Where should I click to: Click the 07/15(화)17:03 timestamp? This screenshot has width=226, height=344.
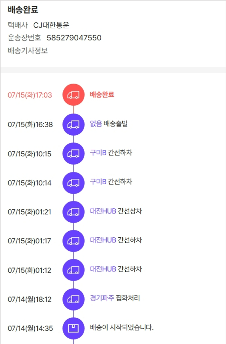pyautogui.click(x=30, y=95)
